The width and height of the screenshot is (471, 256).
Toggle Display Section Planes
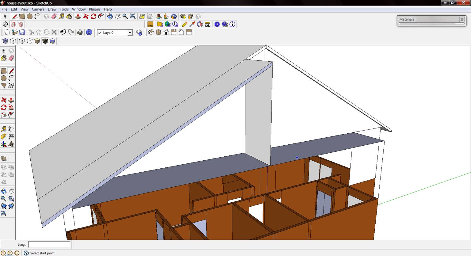pyautogui.click(x=13, y=24)
